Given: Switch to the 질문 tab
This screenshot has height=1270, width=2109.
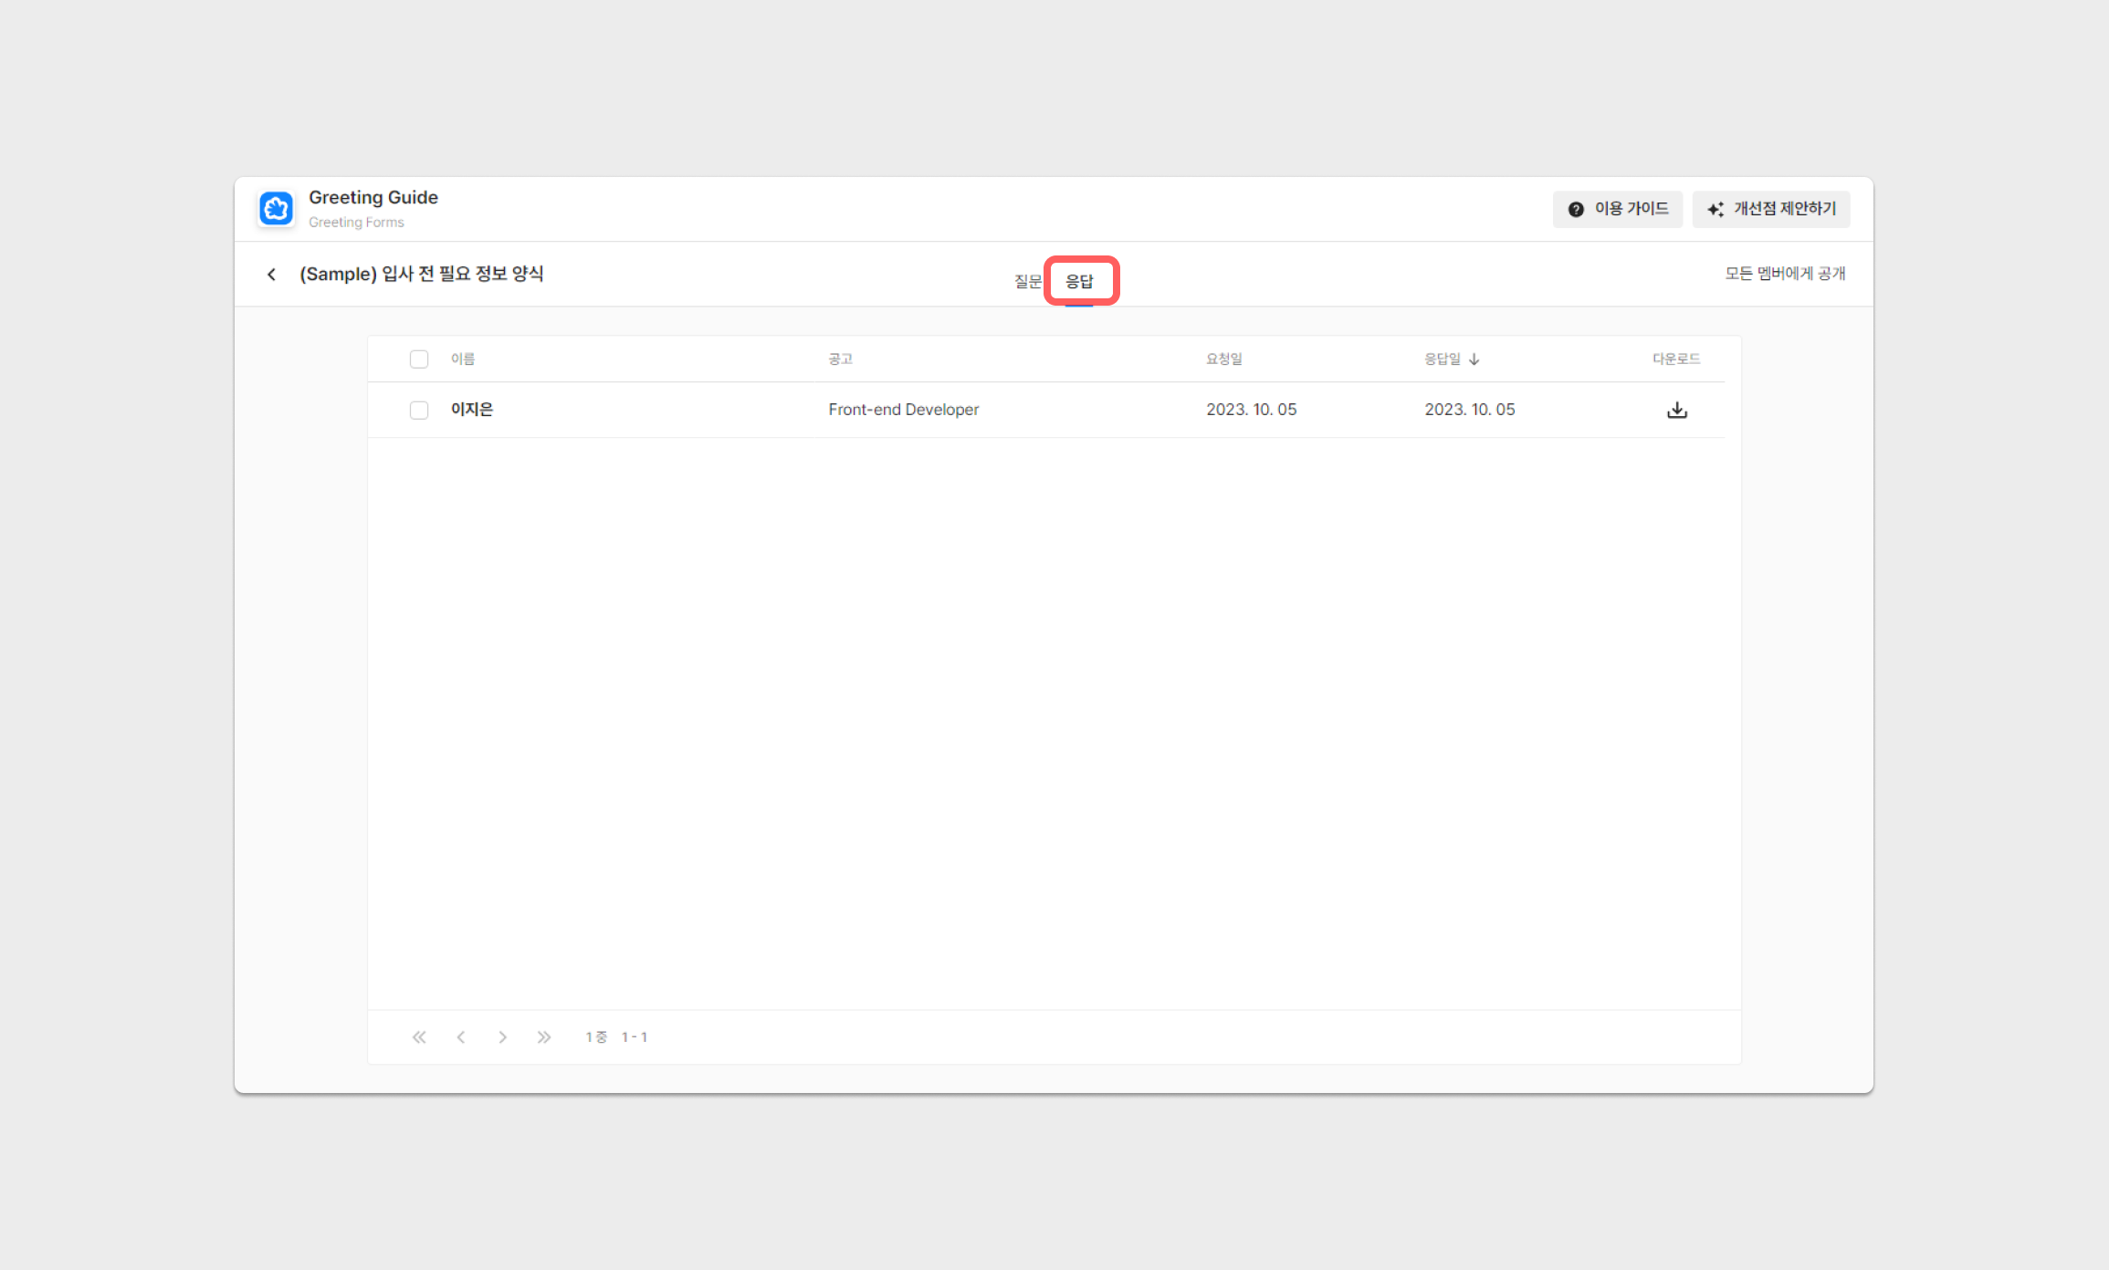Looking at the screenshot, I should tap(1027, 281).
